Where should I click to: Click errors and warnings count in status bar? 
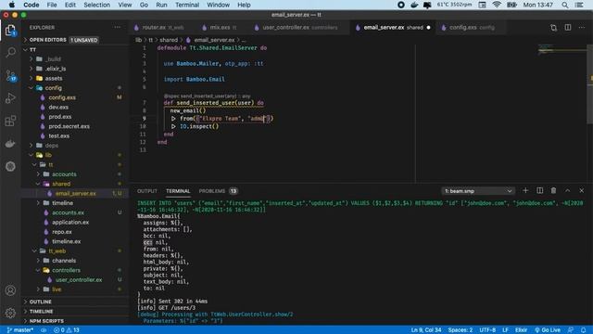66,330
